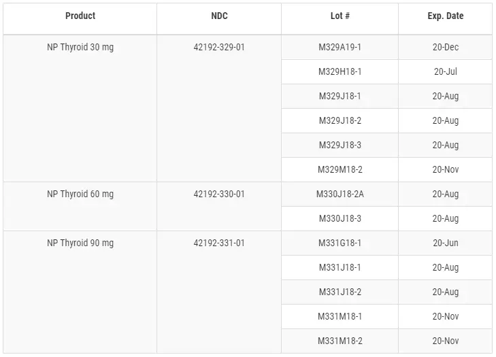Image resolution: width=496 pixels, height=357 pixels.
Task: Click the 20-Jul expiration date
Action: 446,72
